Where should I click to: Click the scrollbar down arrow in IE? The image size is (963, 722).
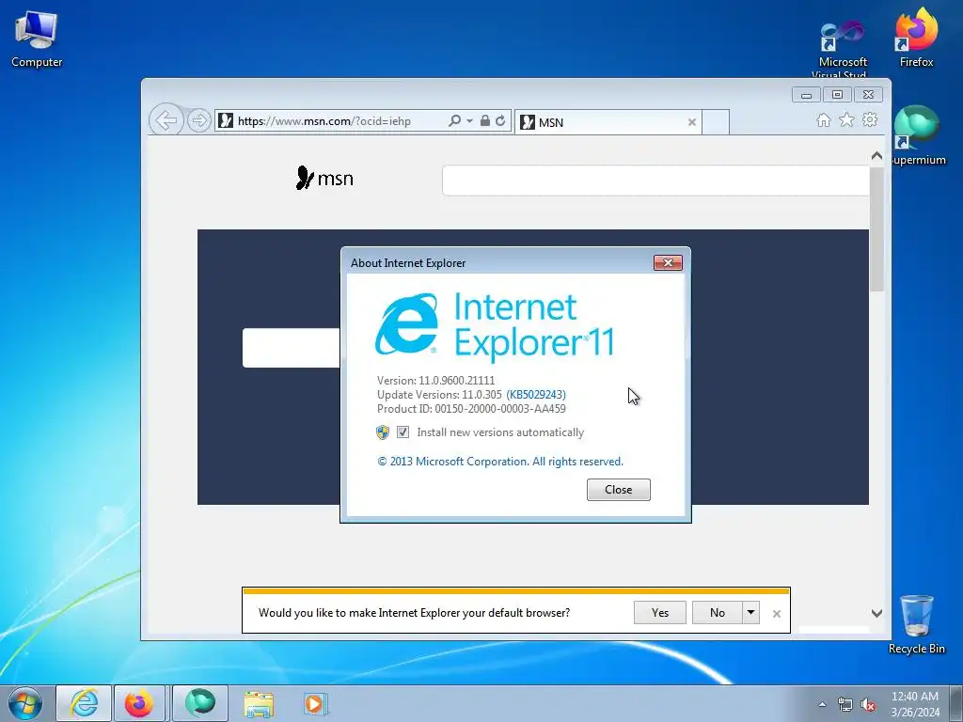(877, 613)
